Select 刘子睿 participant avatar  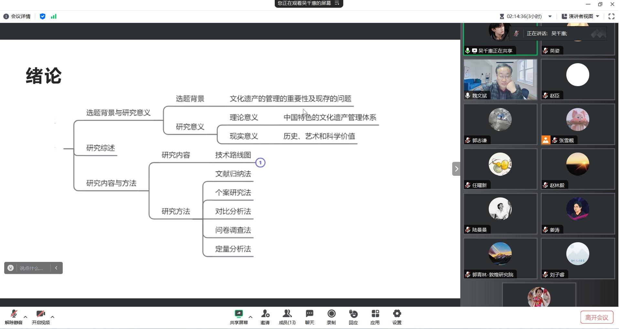[578, 254]
